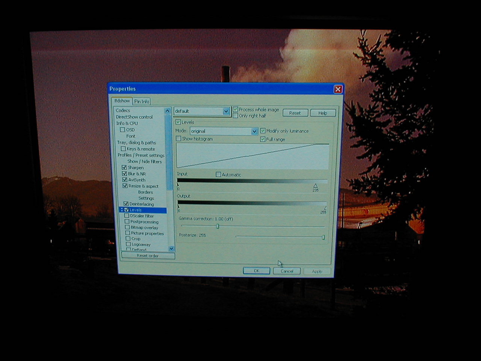Screen dimensions: 481x361
Task: Click the Output white point marker at 255
Action: tap(325, 208)
